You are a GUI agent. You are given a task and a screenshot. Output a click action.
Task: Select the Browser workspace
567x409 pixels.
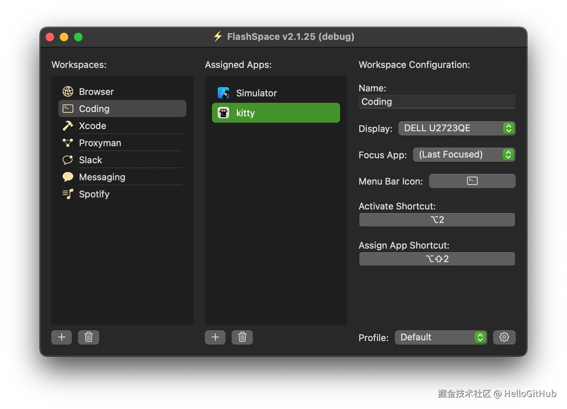point(122,92)
